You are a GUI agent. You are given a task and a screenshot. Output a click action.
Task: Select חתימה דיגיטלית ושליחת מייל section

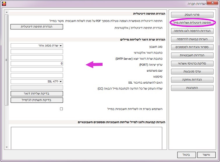[x=192, y=23]
